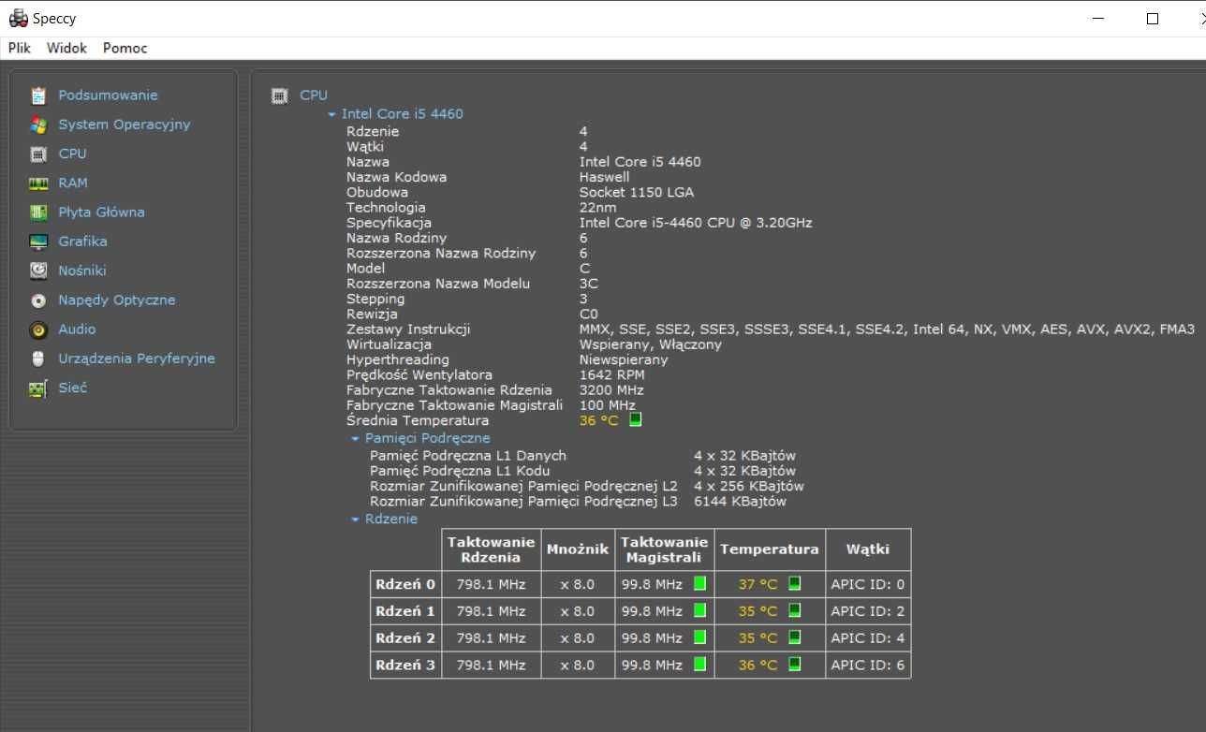Viewport: 1206px width, 732px height.
Task: Click the Rdzeń 2 temperature indicator icon
Action: (x=795, y=637)
